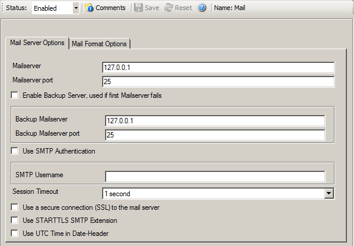Screen dimensions: 354x246
Task: Toggle Use UTC Time in Date-Header
Action: (x=15, y=234)
